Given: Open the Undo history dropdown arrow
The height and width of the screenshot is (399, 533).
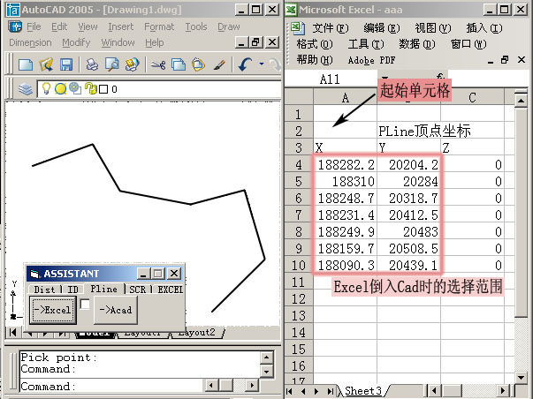Looking at the screenshot, I should [x=260, y=65].
